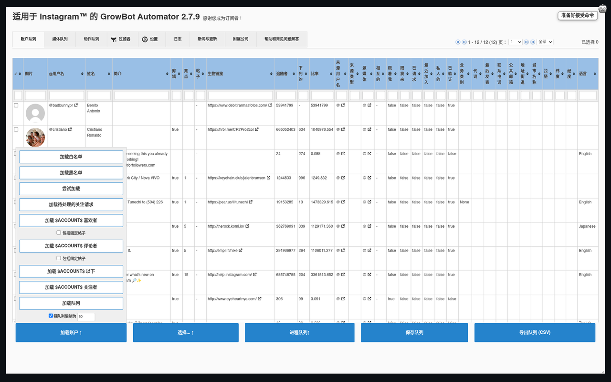Click 加载 $ACCOUNT$ 喜欢者 button
This screenshot has width=611, height=382.
71,220
